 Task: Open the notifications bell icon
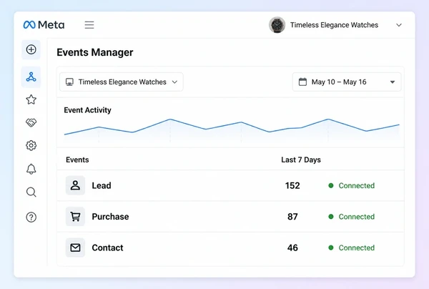(31, 169)
